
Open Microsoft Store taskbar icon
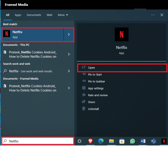click(122, 141)
